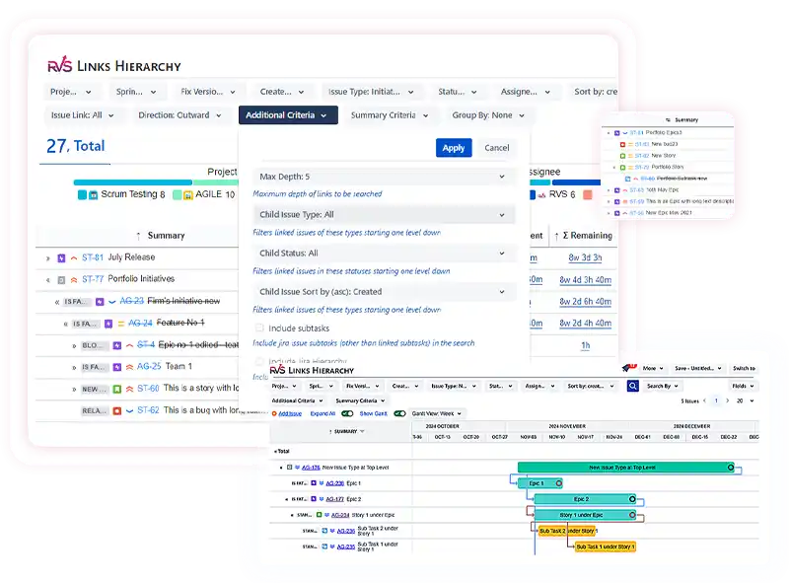Image resolution: width=789 pixels, height=583 pixels.
Task: Click the low priority icon beside ST-62
Action: click(x=129, y=410)
